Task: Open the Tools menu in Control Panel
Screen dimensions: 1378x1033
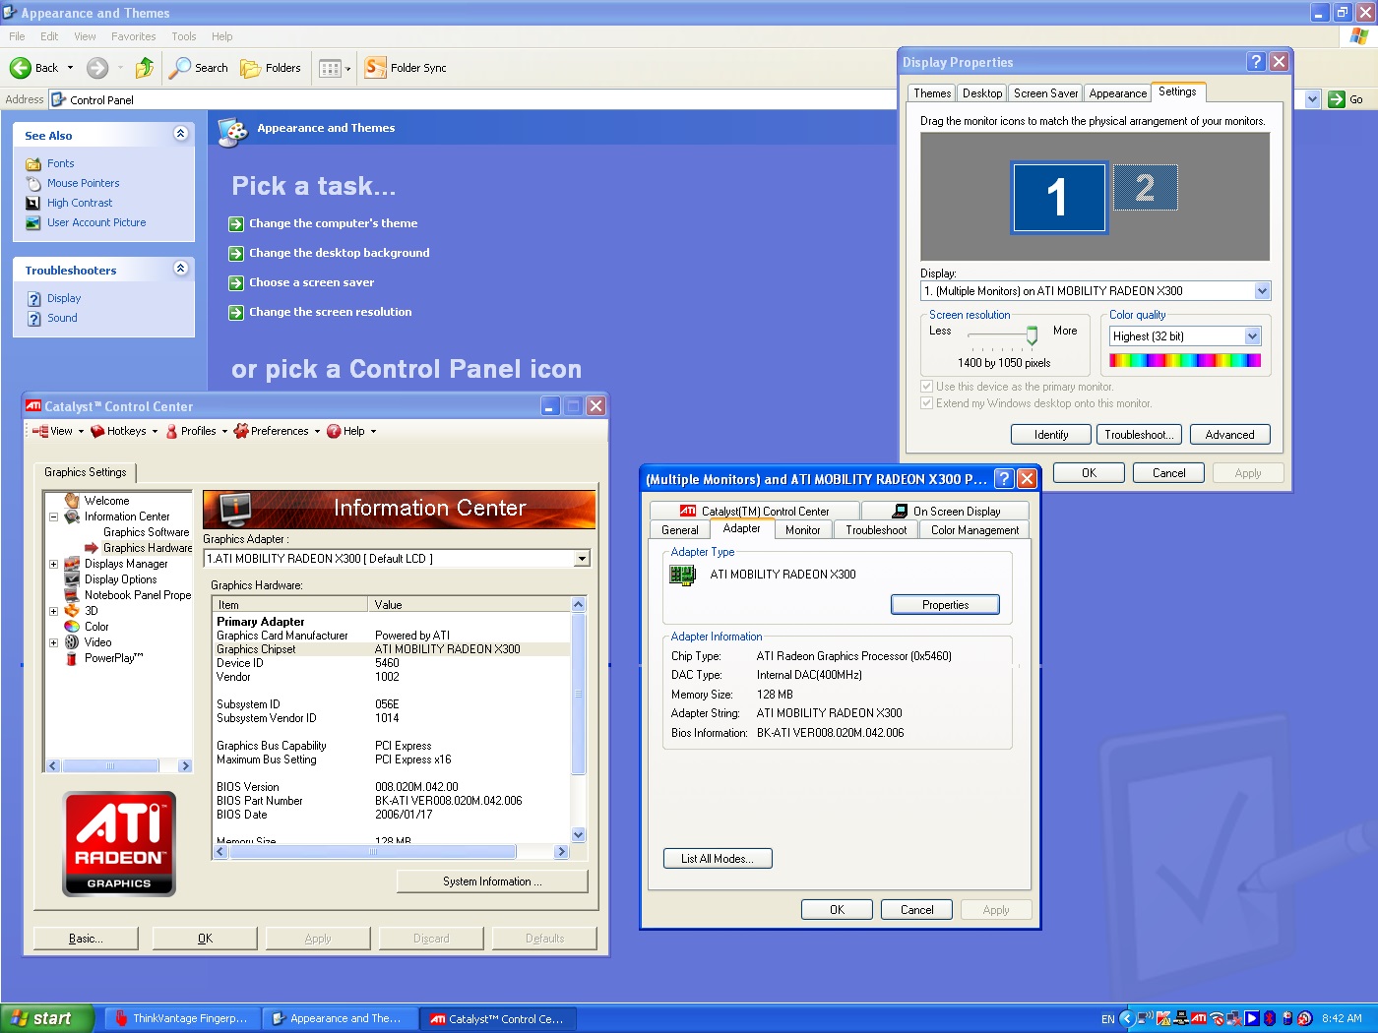Action: click(x=183, y=36)
